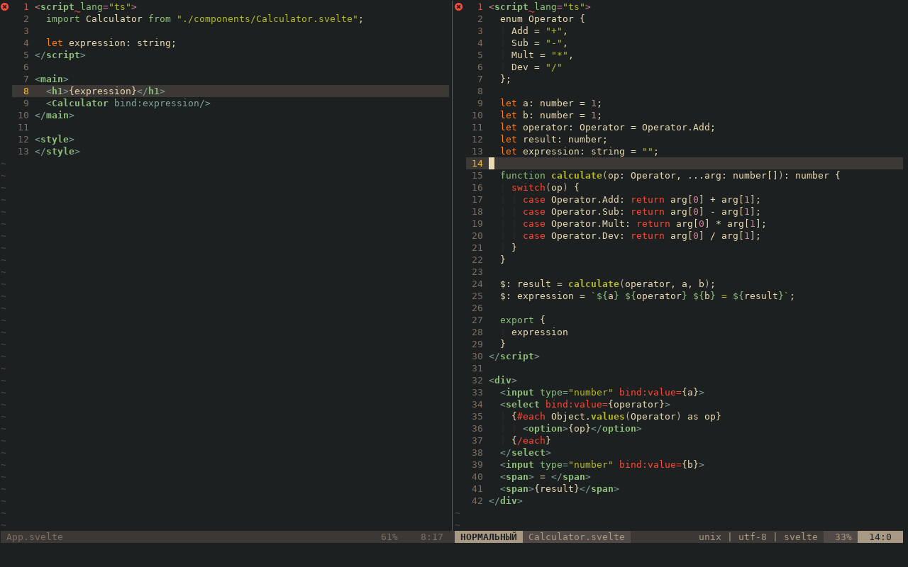Click the utf-8 encoding indicator

click(753, 537)
